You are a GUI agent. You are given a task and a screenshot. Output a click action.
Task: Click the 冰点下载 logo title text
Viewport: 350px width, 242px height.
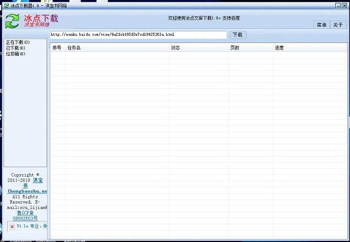point(41,18)
